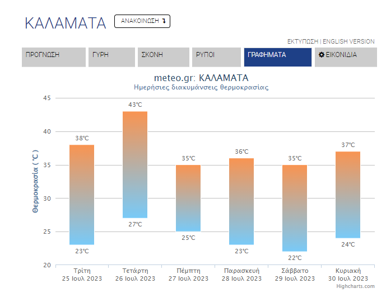Click the ΕΚΤΥΠΩΣΗ print link
The height and width of the screenshot is (293, 386).
tap(303, 41)
